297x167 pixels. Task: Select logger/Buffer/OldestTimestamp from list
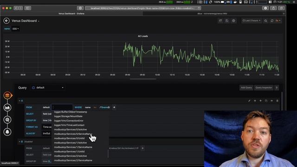point(71,112)
